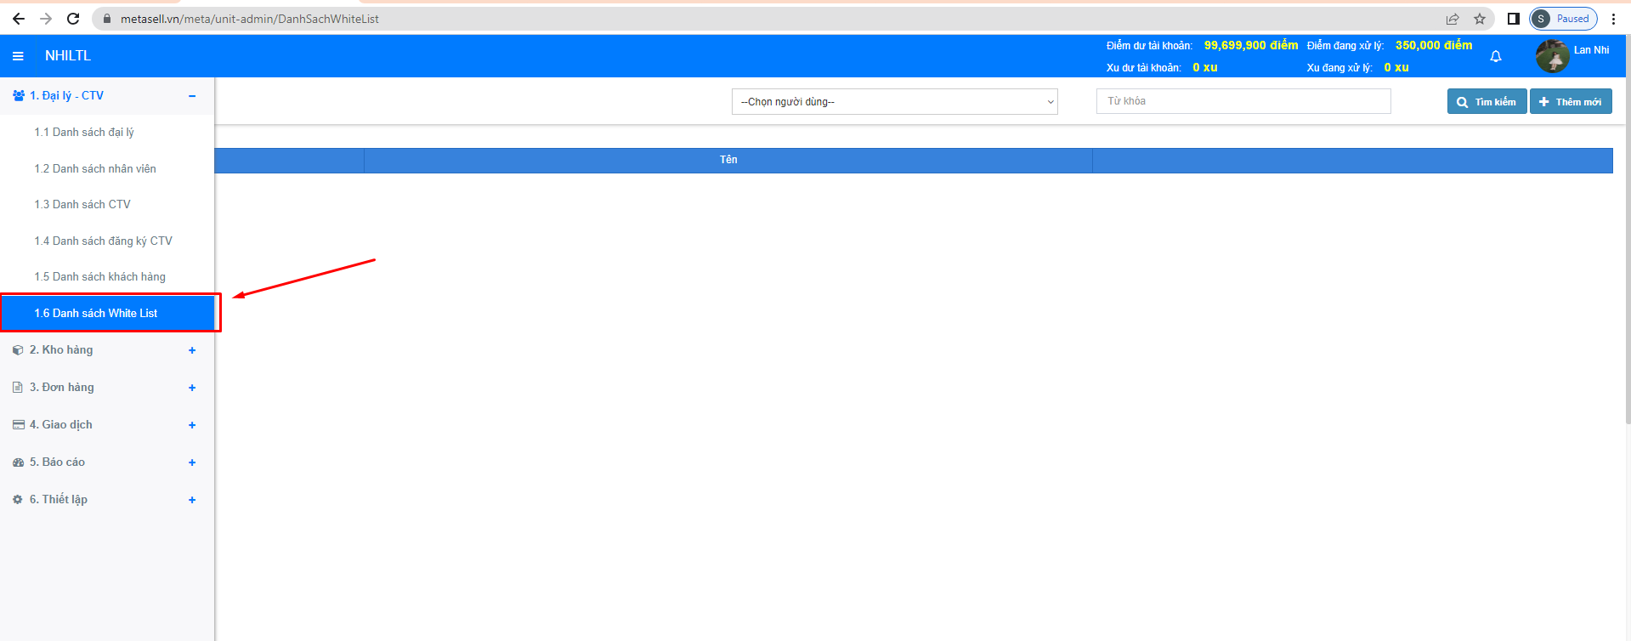Select Danh sách khách hàng menu item

pos(99,277)
